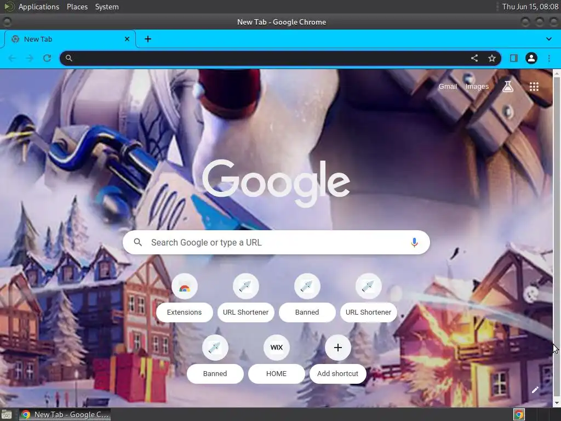Click the Google logo

[x=276, y=183]
